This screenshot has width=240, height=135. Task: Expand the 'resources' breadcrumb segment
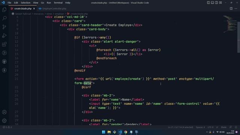[39, 14]
